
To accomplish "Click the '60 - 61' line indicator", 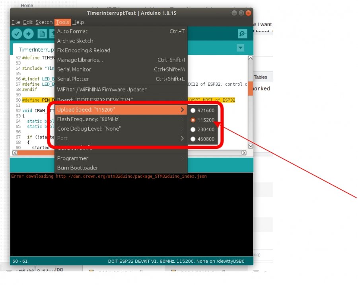I will [x=20, y=261].
